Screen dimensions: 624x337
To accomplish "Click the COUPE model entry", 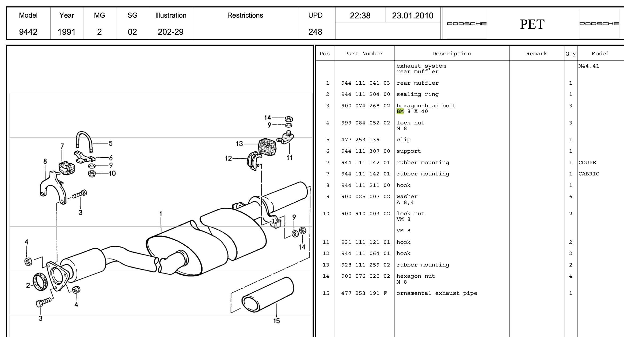I will point(587,163).
